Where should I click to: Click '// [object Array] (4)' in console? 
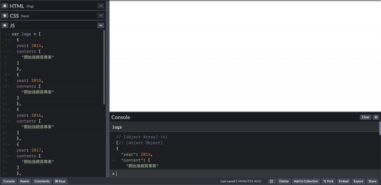coord(142,137)
